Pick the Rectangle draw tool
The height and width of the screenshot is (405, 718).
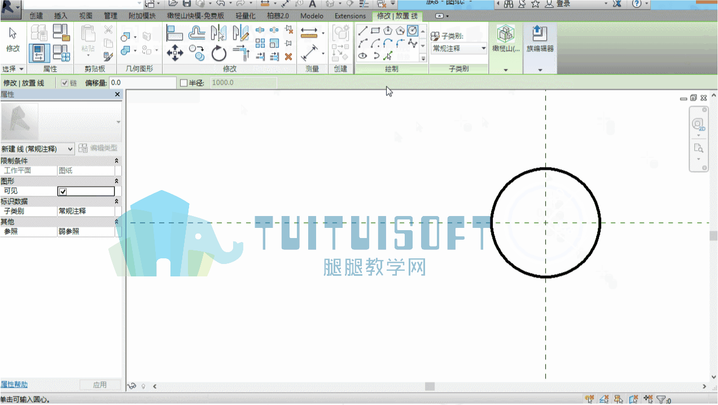coord(375,30)
